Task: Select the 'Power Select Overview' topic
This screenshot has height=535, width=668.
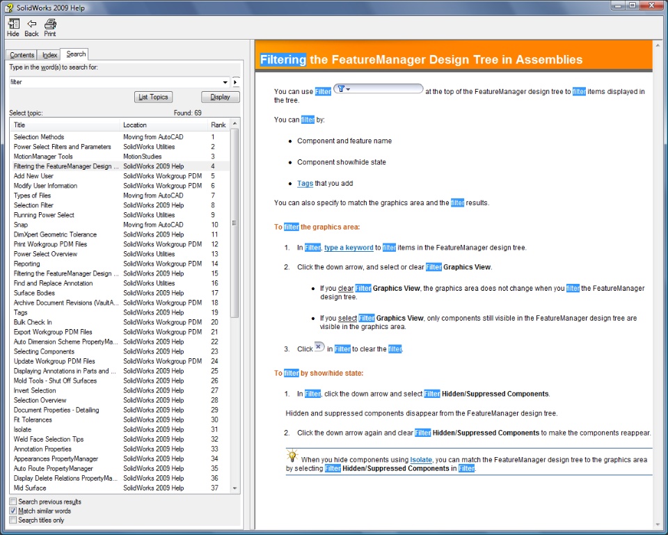Action: pos(120,254)
